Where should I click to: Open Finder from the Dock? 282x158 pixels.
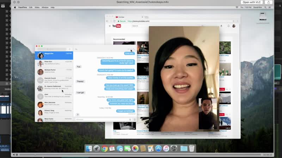[89, 149]
